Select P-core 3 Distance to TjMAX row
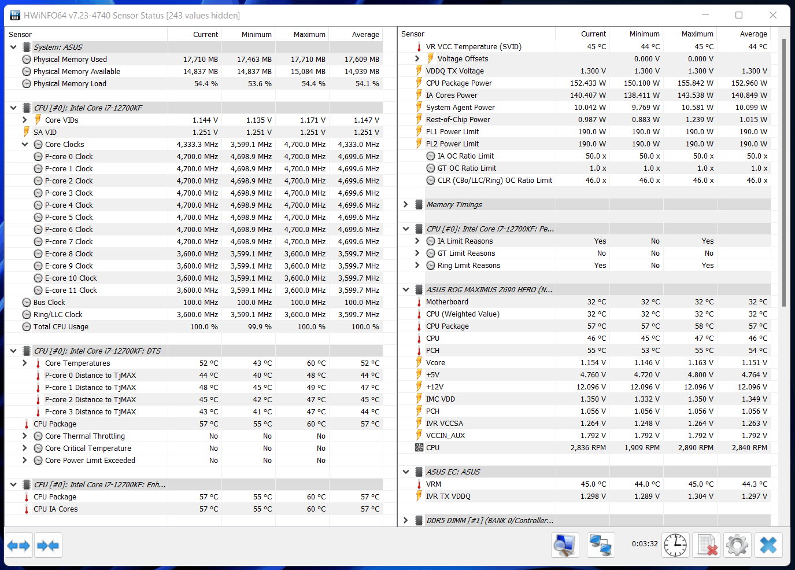795x570 pixels. pyautogui.click(x=194, y=412)
